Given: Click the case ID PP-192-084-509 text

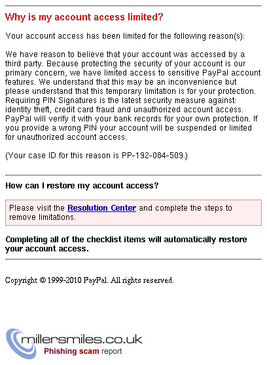Looking at the screenshot, I should [153, 156].
